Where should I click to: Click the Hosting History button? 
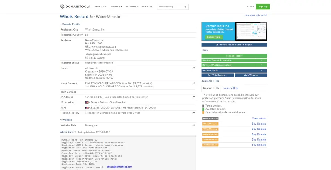coord(234,56)
